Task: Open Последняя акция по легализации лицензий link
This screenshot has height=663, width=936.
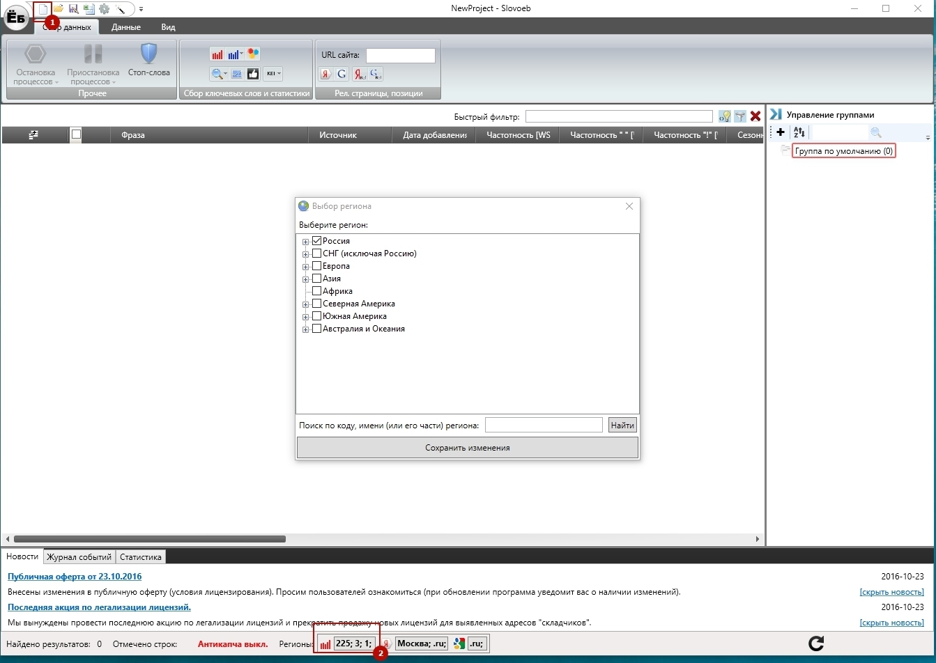Action: click(x=99, y=607)
